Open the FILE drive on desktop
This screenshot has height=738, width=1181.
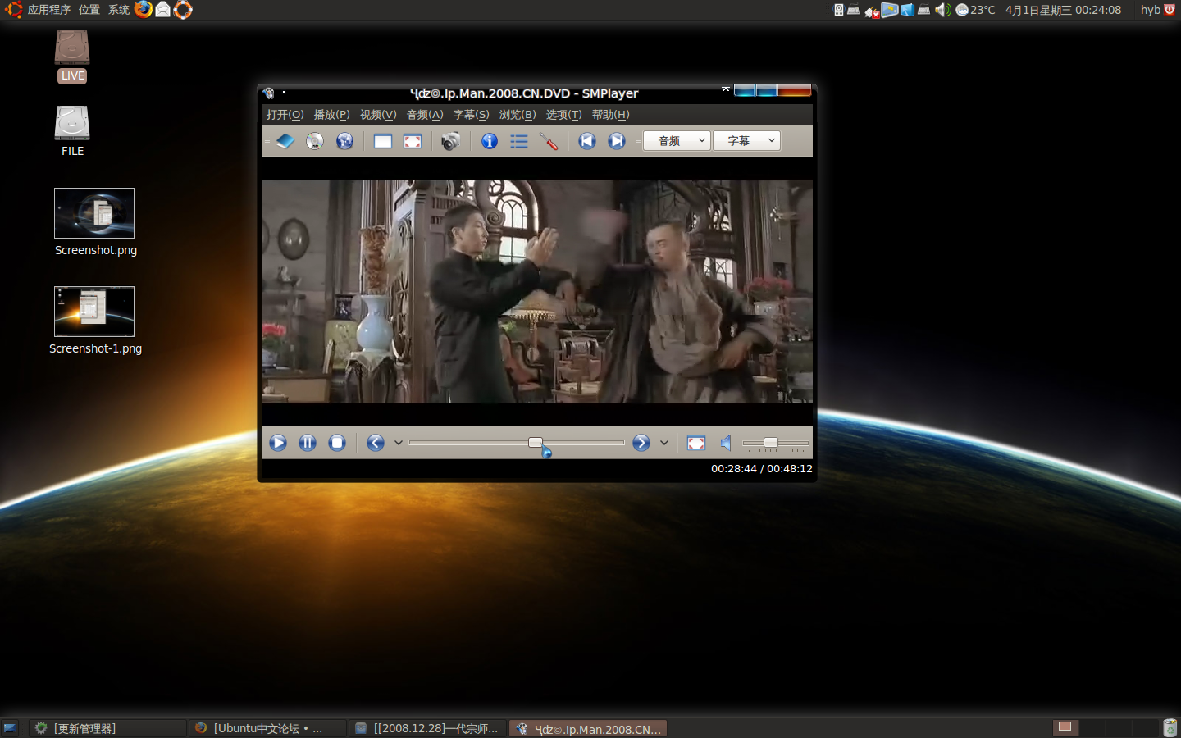[x=72, y=130]
